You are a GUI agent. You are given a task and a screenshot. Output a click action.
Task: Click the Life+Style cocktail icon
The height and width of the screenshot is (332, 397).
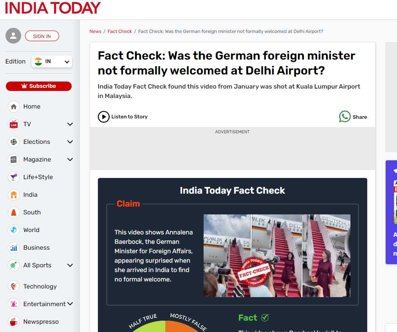point(14,177)
